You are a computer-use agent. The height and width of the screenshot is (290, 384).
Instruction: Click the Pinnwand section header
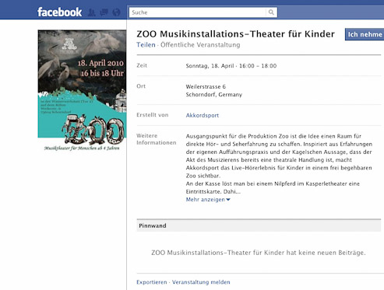(259, 225)
